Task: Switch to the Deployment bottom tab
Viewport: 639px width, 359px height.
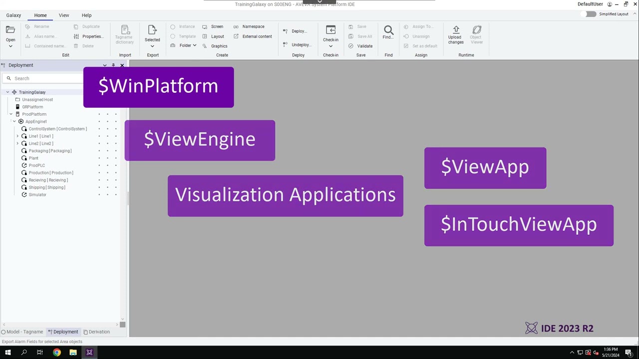Action: 63,332
